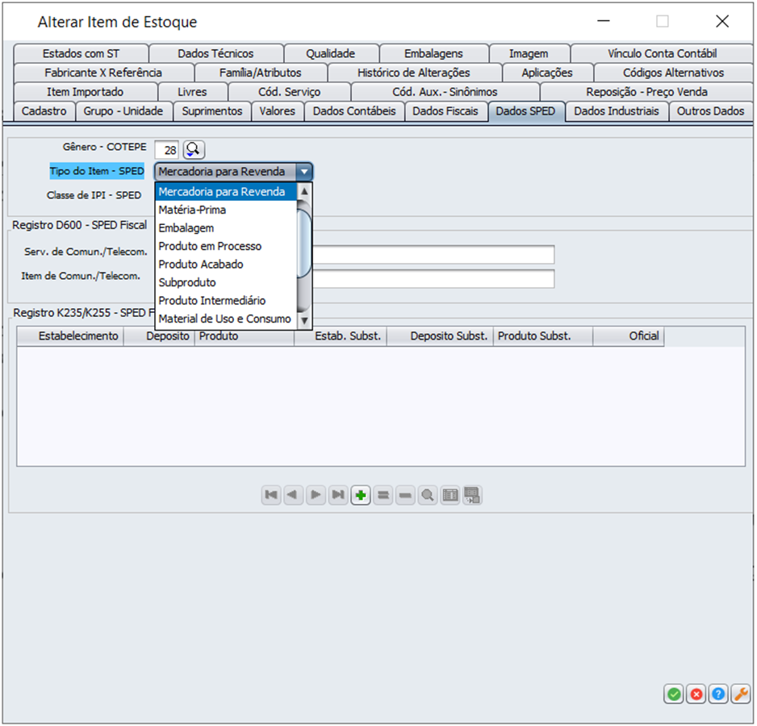This screenshot has height=726, width=757.
Task: Click the Gênero COTEPE input field
Action: [166, 150]
